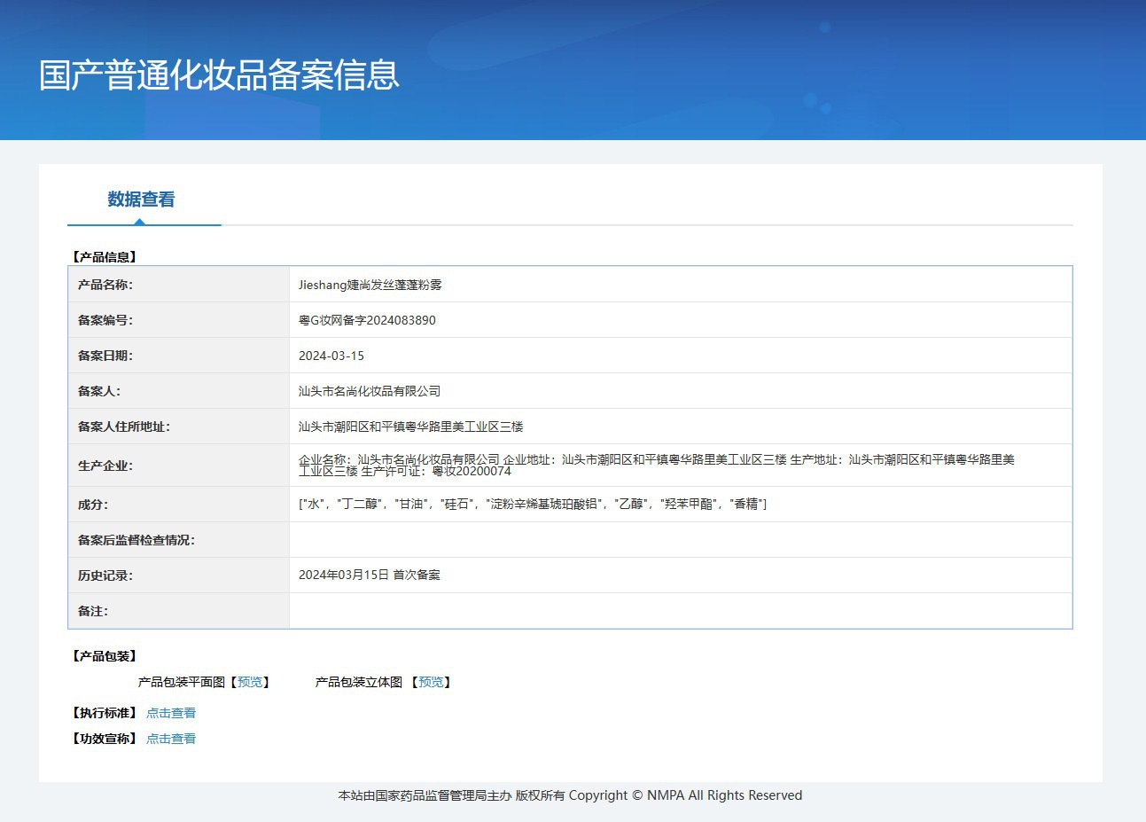Click the 【产品包装】 section heading
The width and height of the screenshot is (1146, 822).
click(x=104, y=656)
